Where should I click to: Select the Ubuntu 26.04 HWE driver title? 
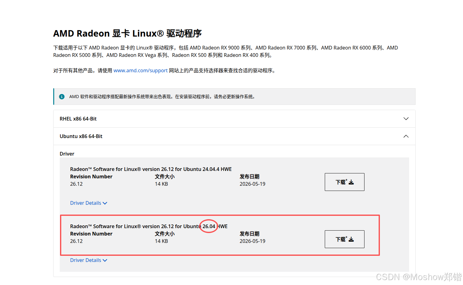pyautogui.click(x=149, y=226)
